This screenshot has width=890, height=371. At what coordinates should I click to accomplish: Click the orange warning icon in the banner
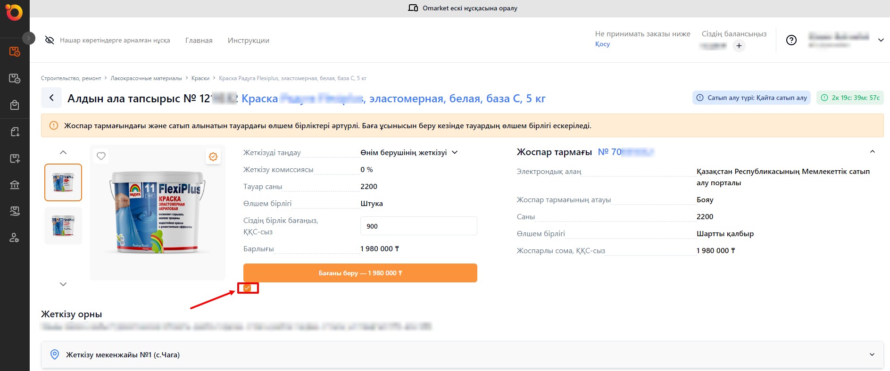click(x=54, y=125)
